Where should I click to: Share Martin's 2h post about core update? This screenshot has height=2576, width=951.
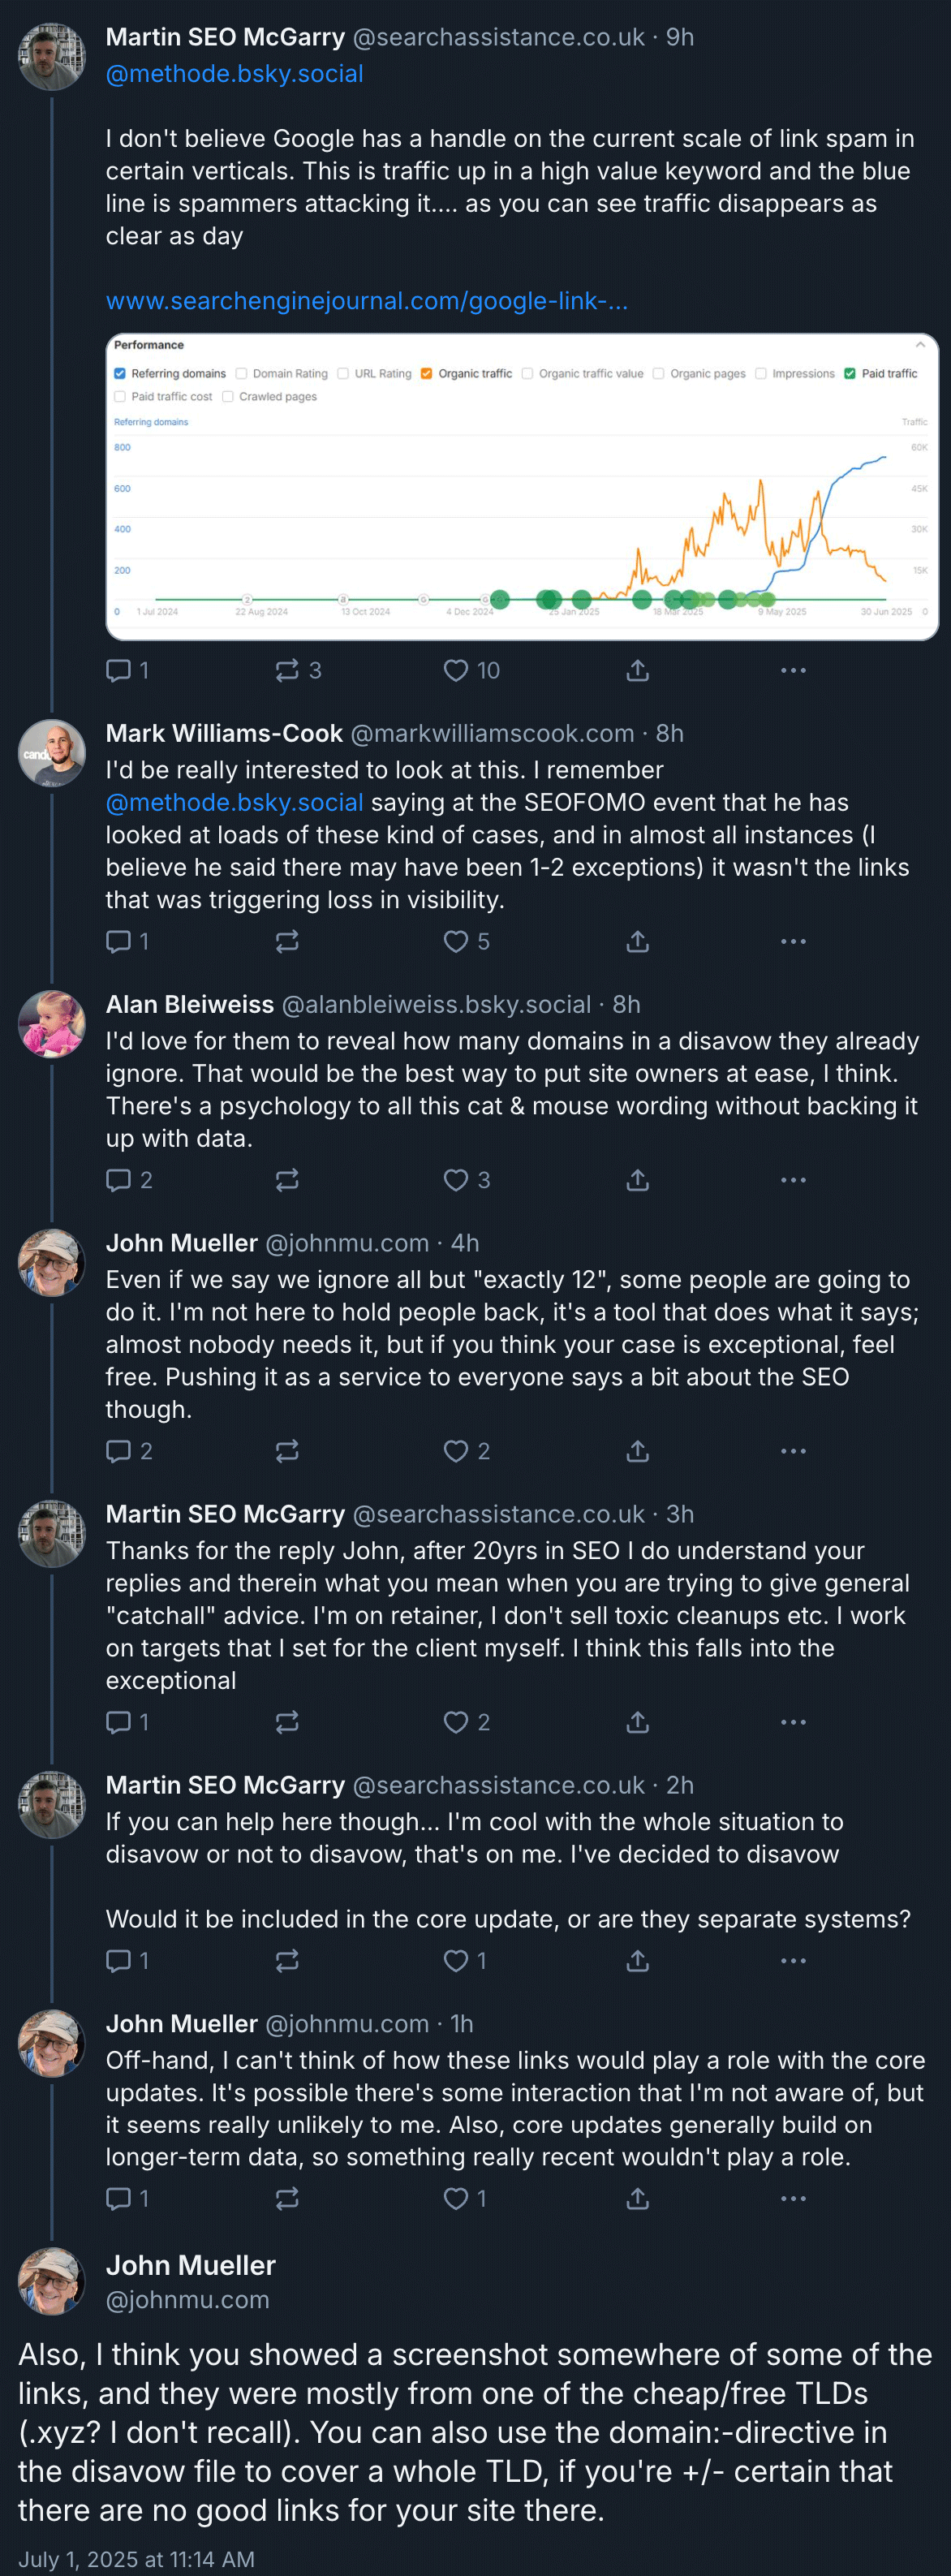pos(638,1960)
